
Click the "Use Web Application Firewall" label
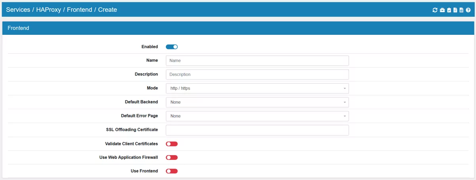(129, 157)
